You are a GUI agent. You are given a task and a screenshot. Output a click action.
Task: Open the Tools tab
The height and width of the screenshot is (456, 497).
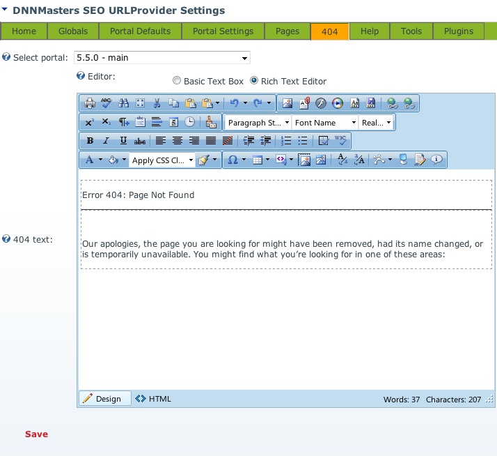(411, 31)
